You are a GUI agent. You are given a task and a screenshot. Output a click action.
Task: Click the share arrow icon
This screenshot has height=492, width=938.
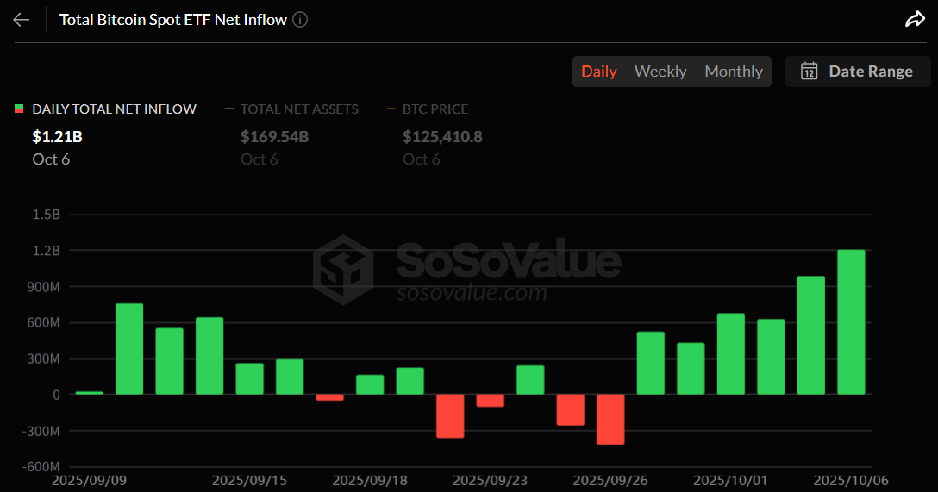pyautogui.click(x=915, y=20)
